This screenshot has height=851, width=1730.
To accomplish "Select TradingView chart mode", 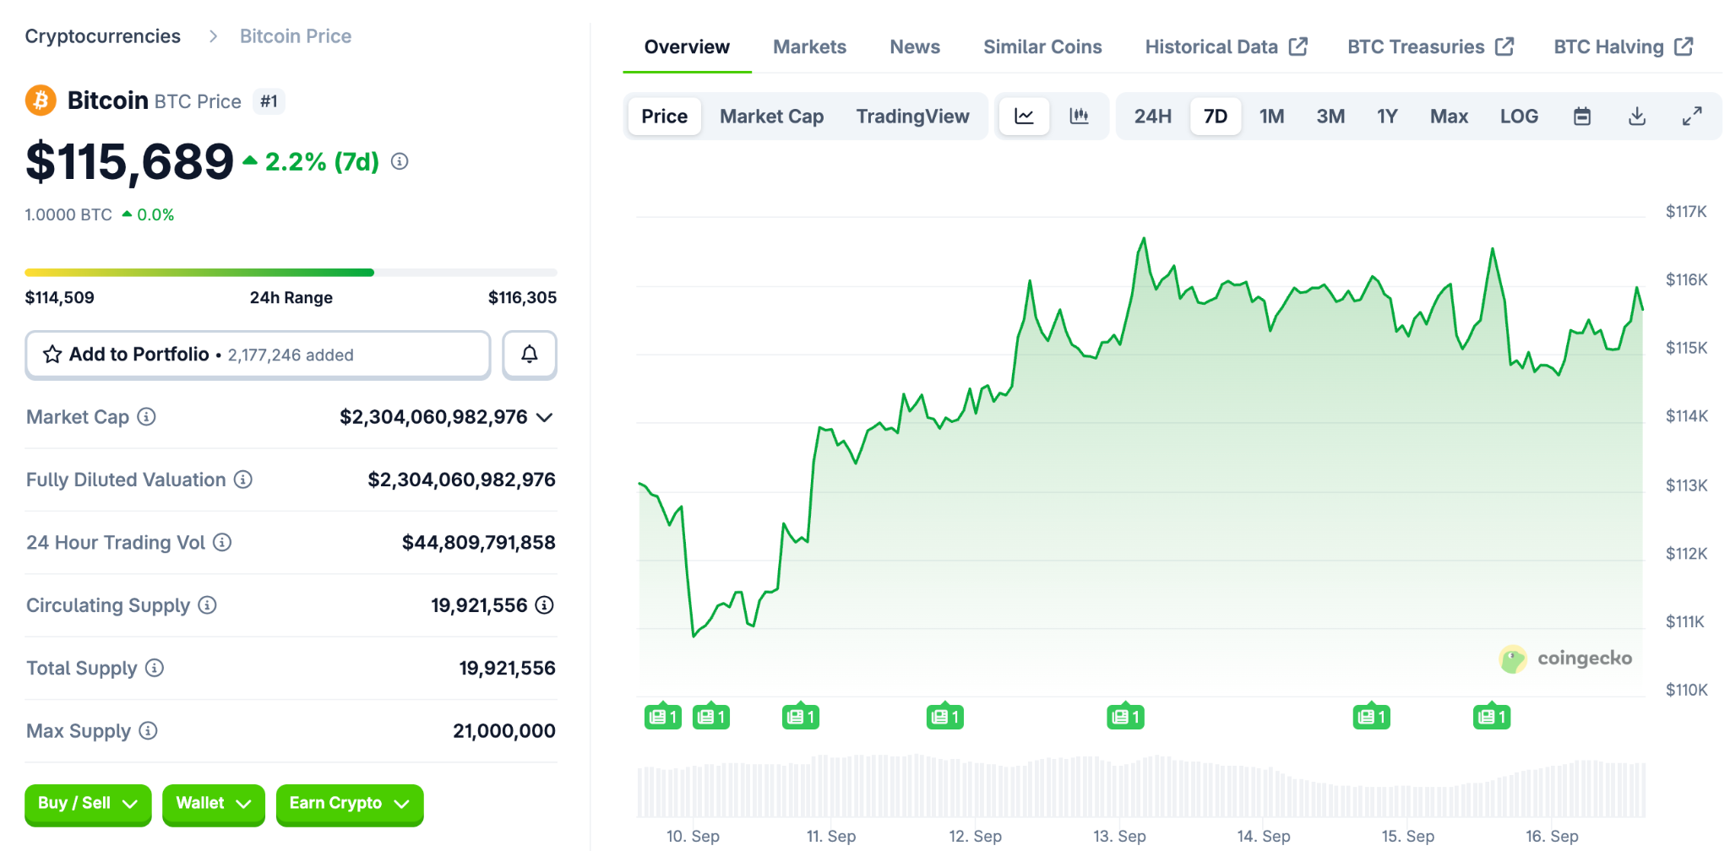I will 912,117.
